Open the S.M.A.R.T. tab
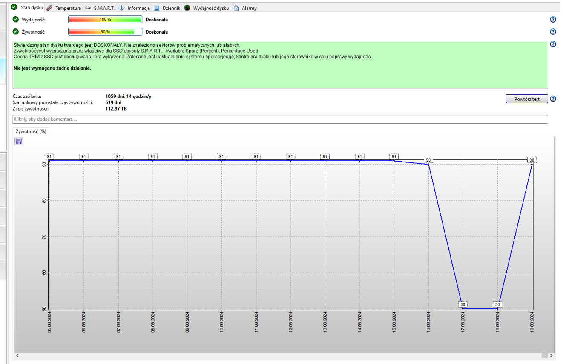The height and width of the screenshot is (364, 569). tap(100, 8)
